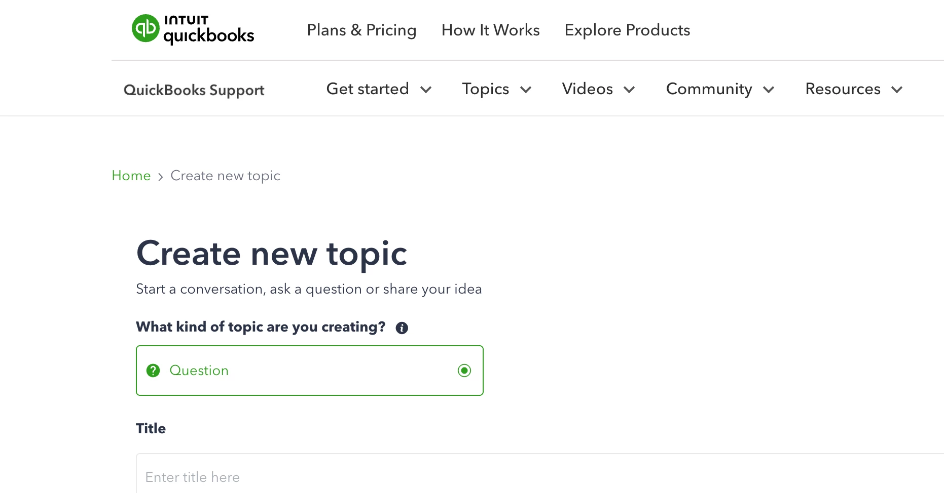The width and height of the screenshot is (944, 493).
Task: Expand the Videos dropdown arrow
Action: pyautogui.click(x=629, y=90)
